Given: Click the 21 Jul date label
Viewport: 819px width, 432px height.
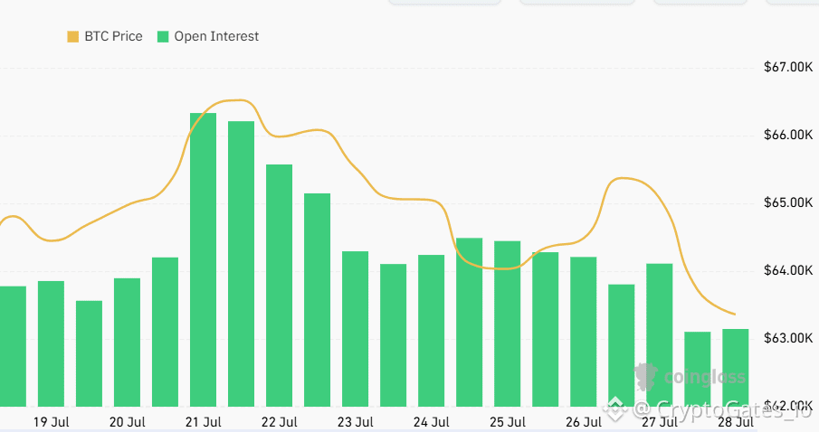Looking at the screenshot, I should click(204, 422).
